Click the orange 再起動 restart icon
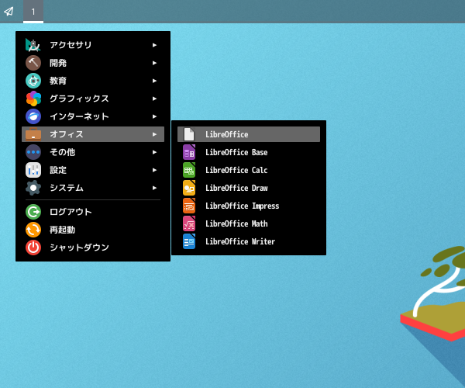The height and width of the screenshot is (388, 465). 33,230
